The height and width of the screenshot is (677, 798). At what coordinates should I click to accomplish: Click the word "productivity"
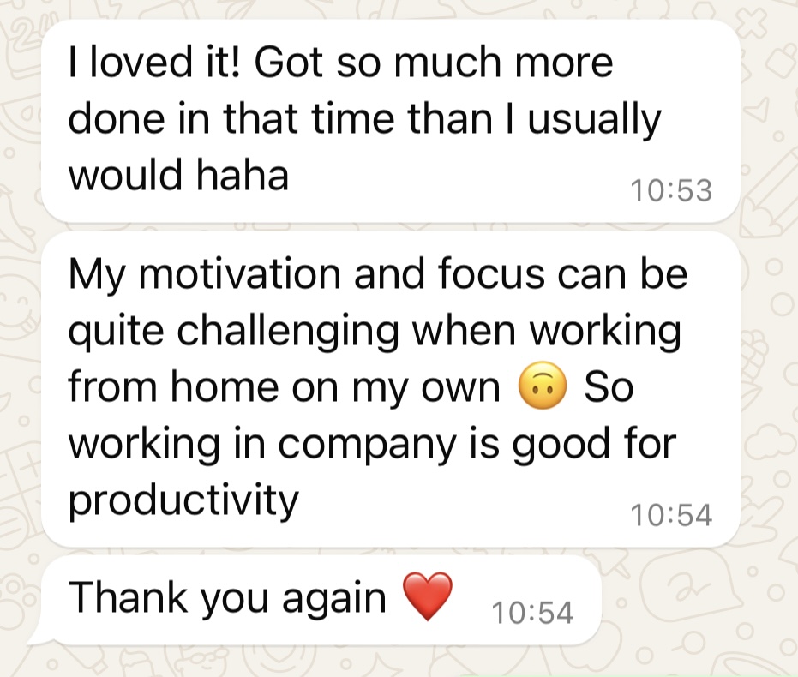(x=183, y=500)
